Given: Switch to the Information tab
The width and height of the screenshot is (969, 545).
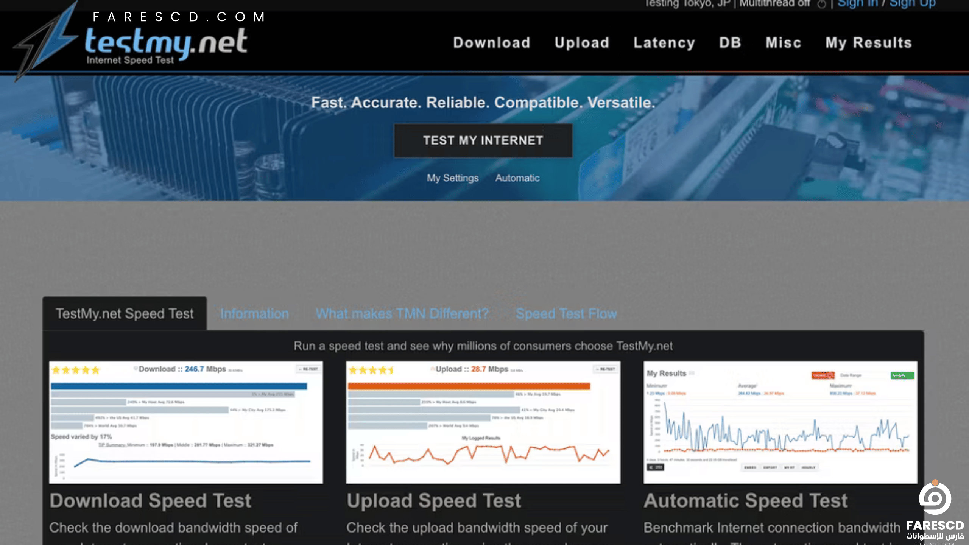Looking at the screenshot, I should tap(254, 314).
